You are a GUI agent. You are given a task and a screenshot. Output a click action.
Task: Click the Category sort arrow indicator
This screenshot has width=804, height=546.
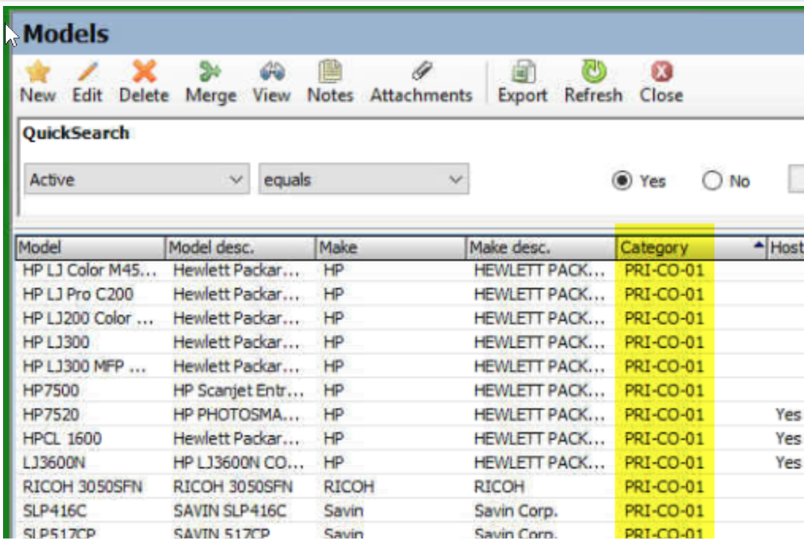[x=759, y=245]
